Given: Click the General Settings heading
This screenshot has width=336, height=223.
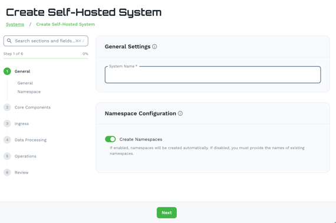Looking at the screenshot, I should click(x=127, y=47).
